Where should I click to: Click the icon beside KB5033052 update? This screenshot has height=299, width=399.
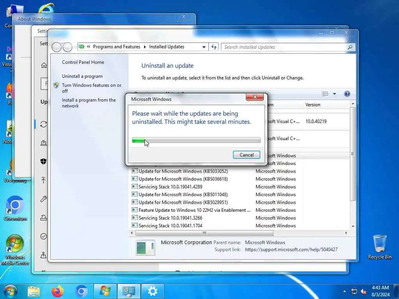(x=134, y=171)
